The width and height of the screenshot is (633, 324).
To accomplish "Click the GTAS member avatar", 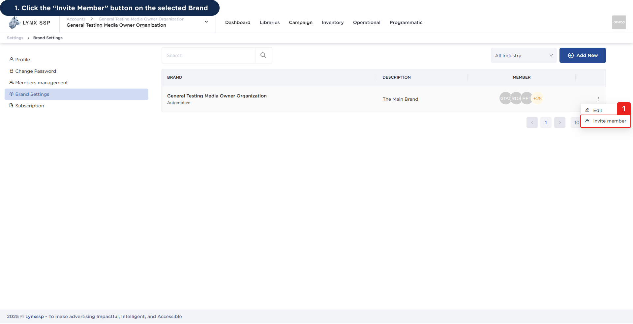I will [x=505, y=98].
